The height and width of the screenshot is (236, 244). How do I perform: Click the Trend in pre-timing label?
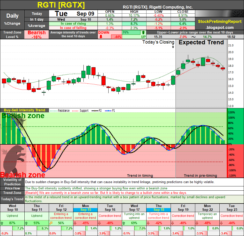click(x=201, y=176)
